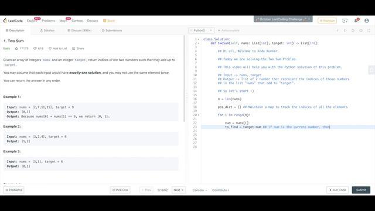Collapse the class Solution fold arrow on line 1
Viewport: 375px width, 211px height.
point(198,39)
